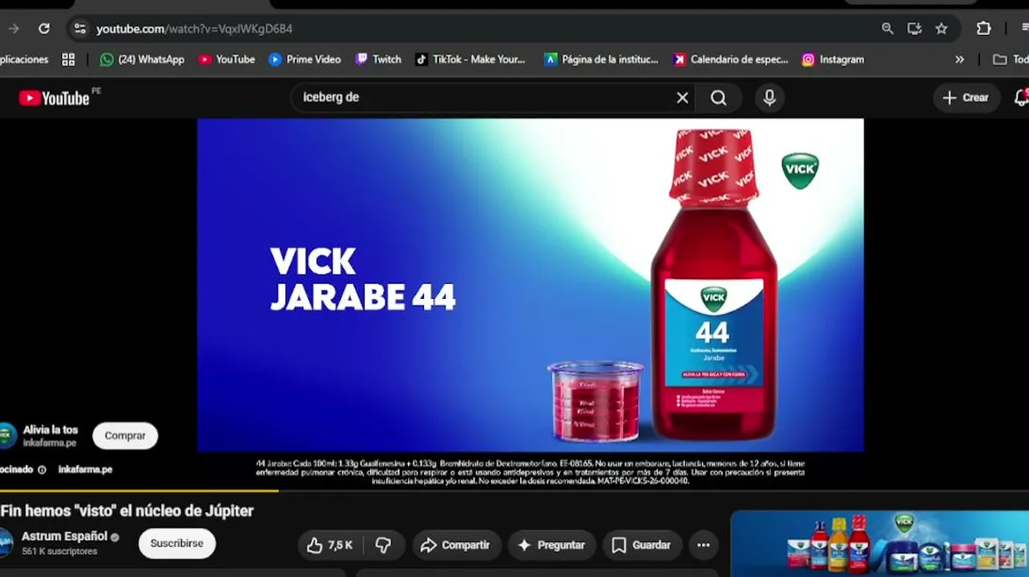Open 'Alivia la tos' ad title
1029x577 pixels.
click(50, 430)
